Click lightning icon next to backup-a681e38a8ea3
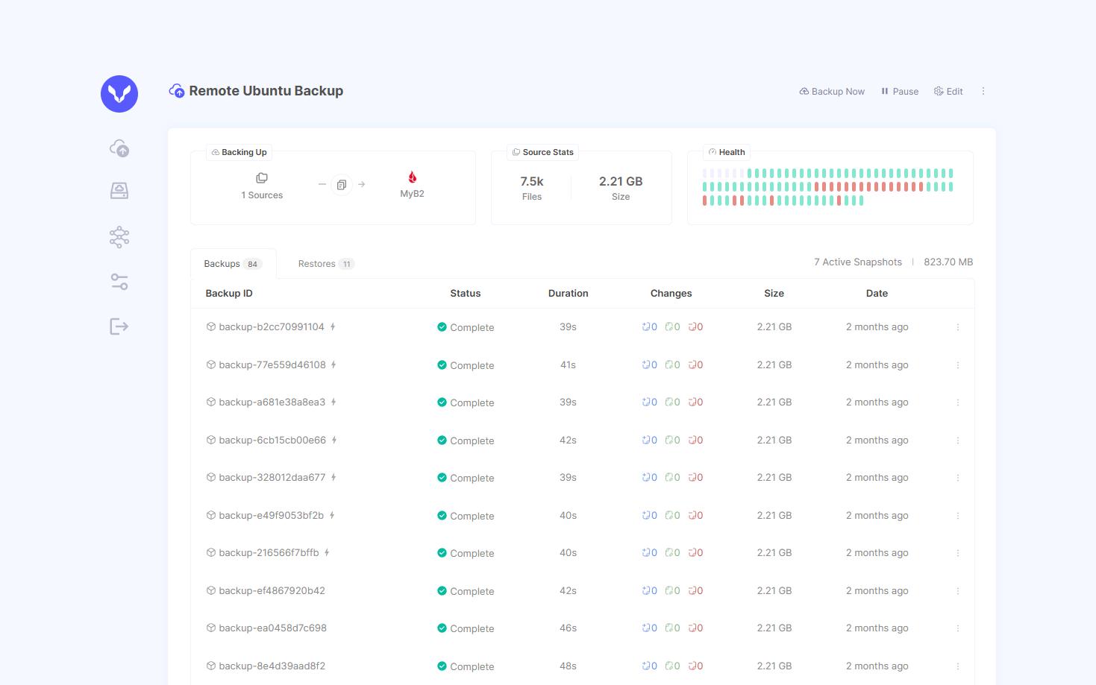 point(334,403)
